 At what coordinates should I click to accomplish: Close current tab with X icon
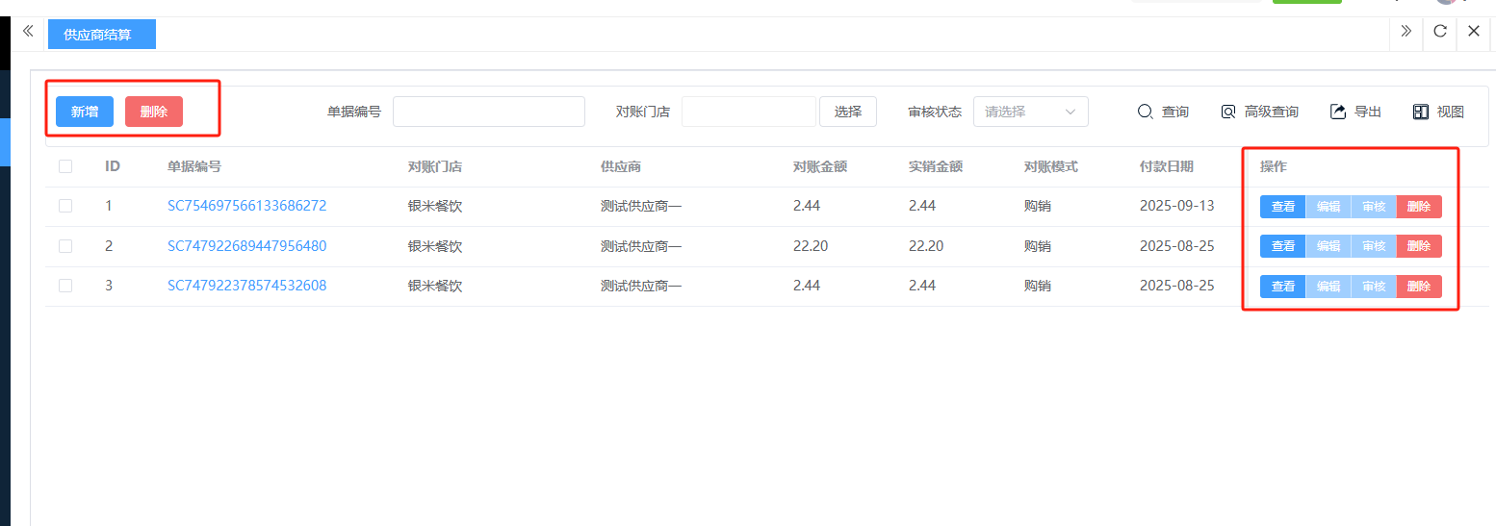1474,31
